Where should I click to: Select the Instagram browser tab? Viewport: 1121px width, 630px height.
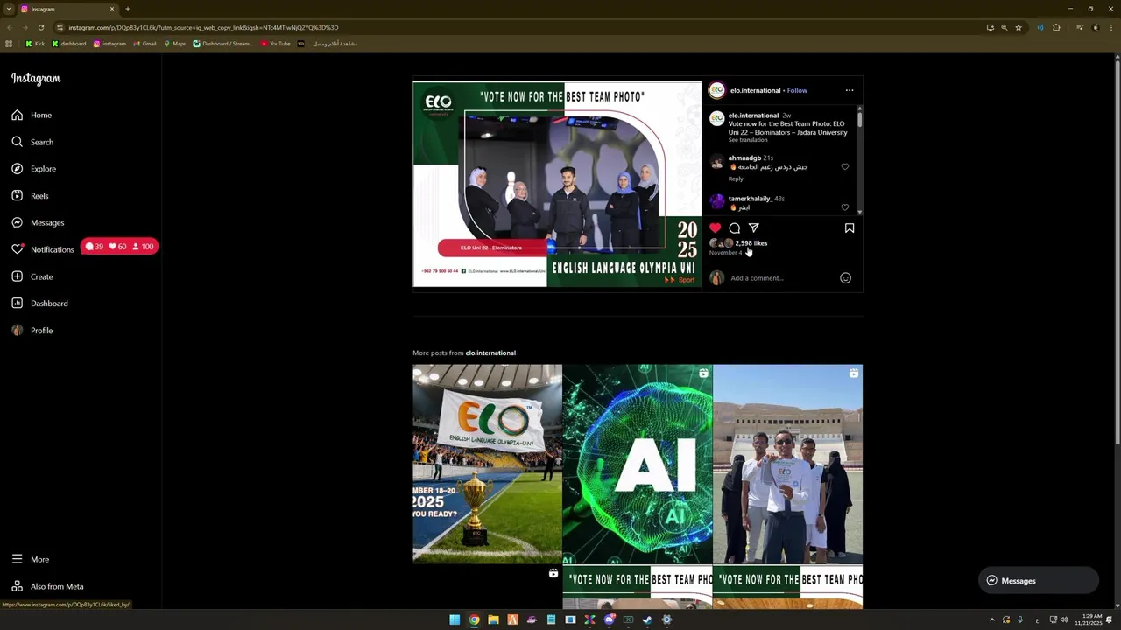tap(68, 9)
